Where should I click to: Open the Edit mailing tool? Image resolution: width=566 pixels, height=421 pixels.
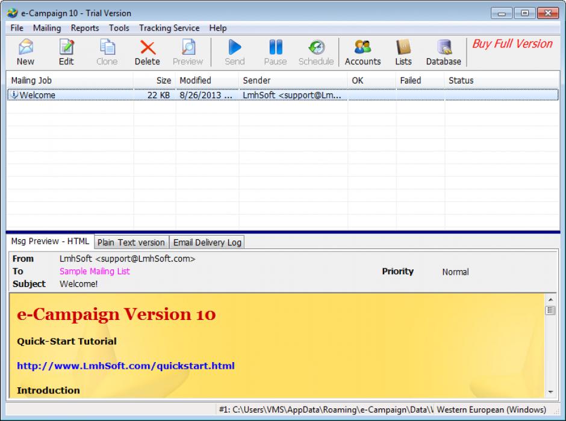pos(66,53)
